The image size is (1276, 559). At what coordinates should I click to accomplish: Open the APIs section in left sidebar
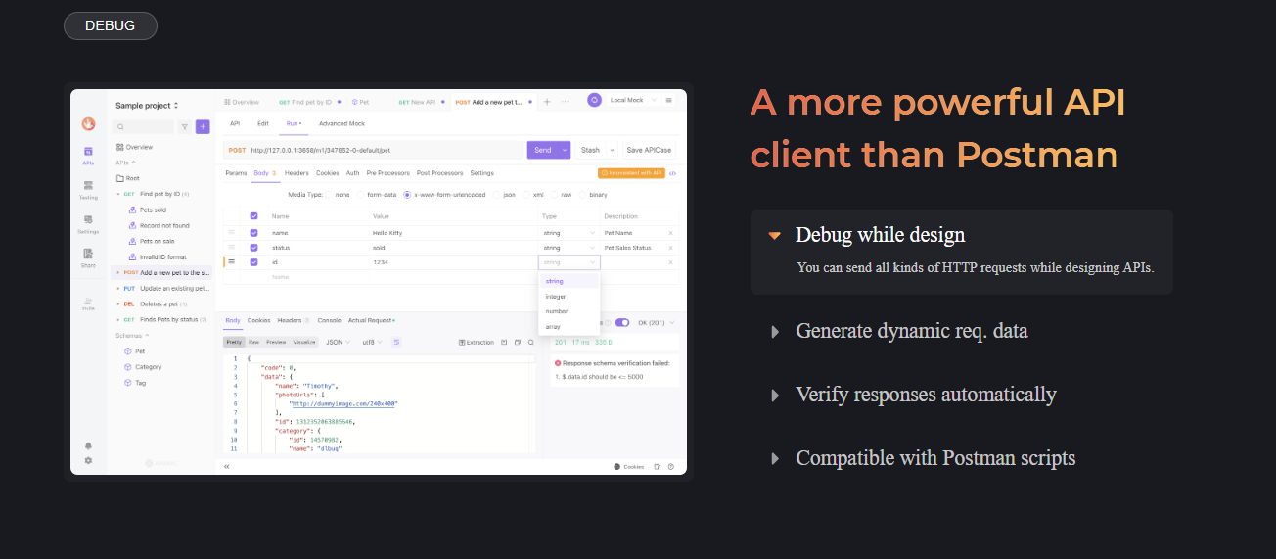[x=88, y=156]
